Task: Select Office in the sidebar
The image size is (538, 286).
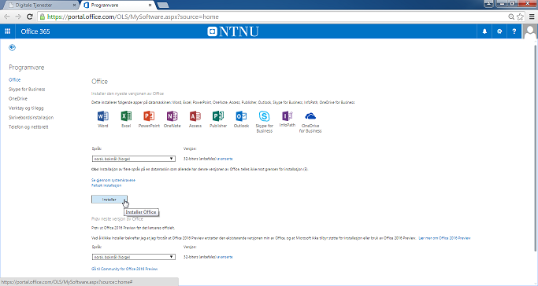Action: [x=15, y=79]
